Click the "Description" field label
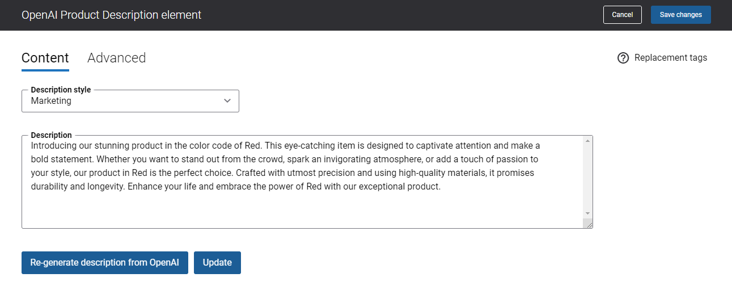The height and width of the screenshot is (290, 732). click(51, 135)
